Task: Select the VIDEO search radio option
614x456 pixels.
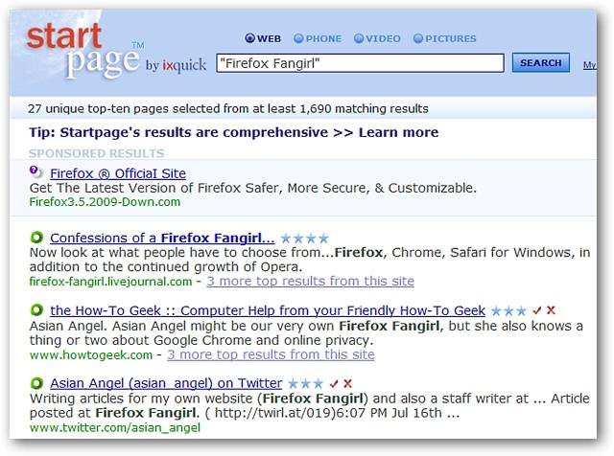Action: pos(359,39)
